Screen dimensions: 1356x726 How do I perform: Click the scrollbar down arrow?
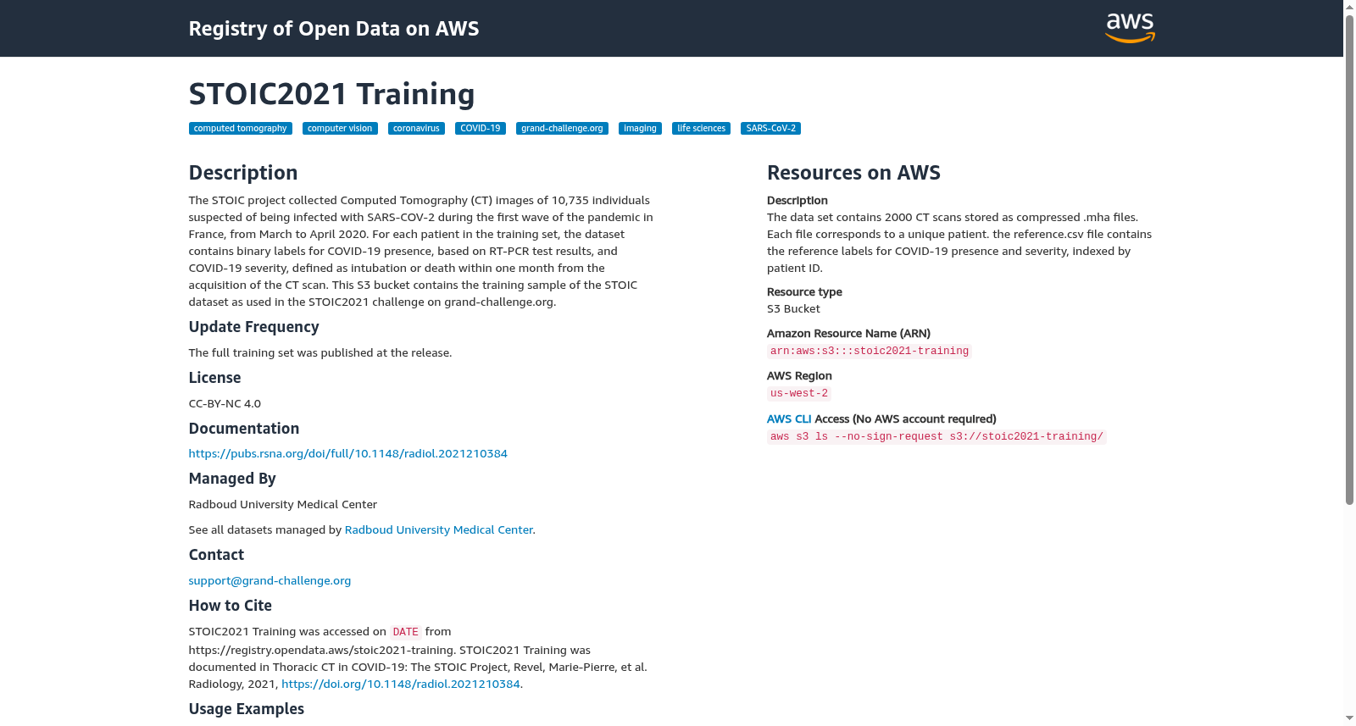coord(1349,719)
